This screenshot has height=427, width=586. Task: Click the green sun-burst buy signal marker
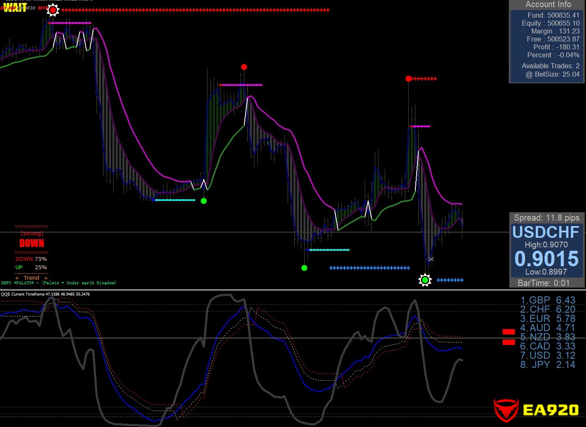425,280
